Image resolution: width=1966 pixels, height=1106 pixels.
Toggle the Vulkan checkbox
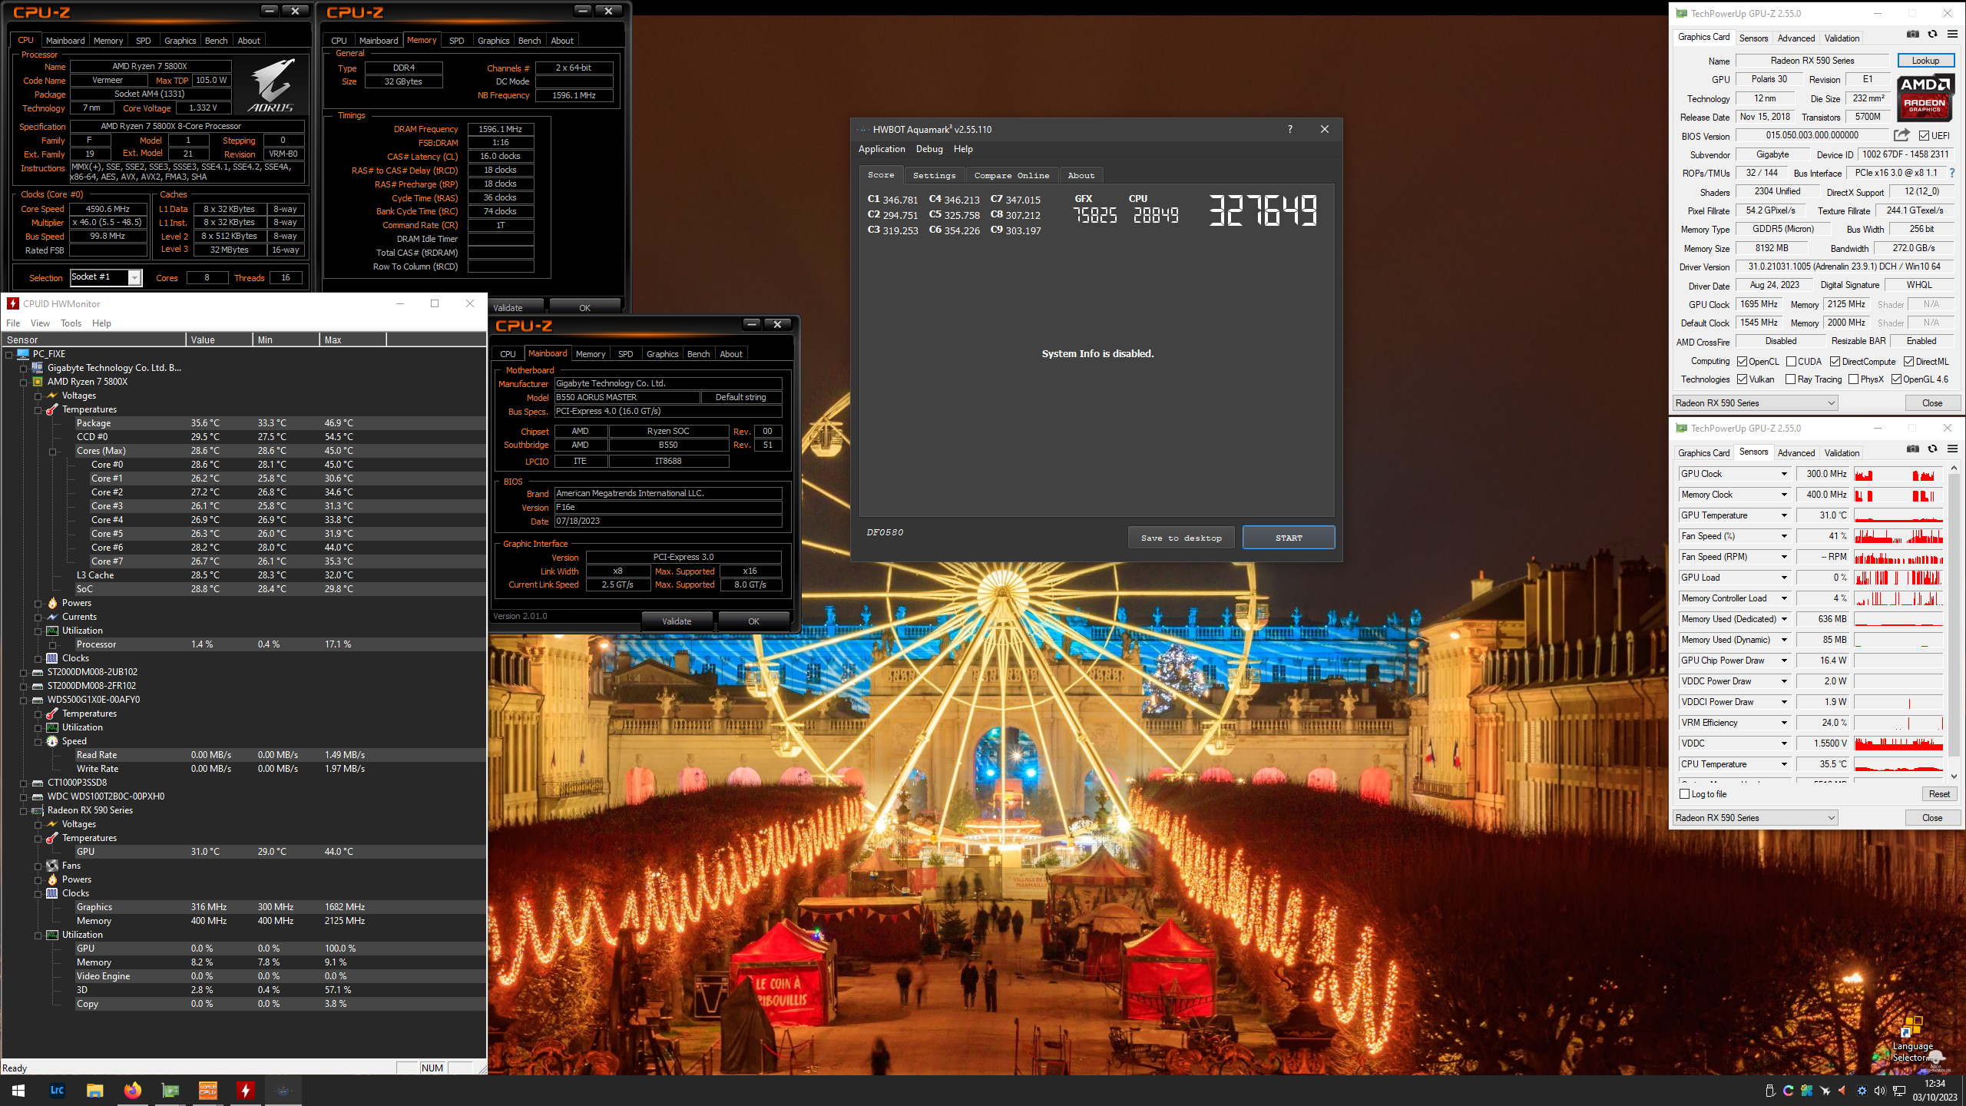tap(1743, 379)
